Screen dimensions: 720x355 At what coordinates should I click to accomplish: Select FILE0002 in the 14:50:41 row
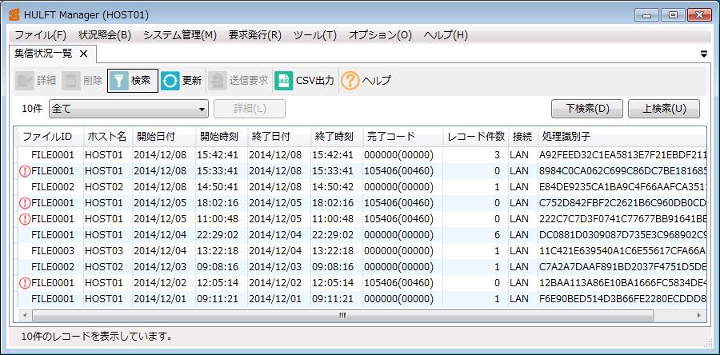(x=52, y=187)
